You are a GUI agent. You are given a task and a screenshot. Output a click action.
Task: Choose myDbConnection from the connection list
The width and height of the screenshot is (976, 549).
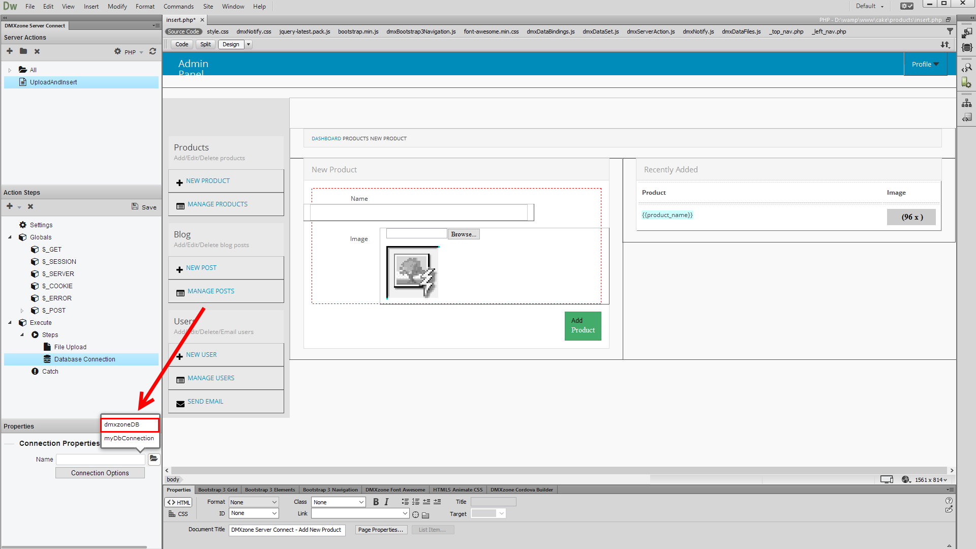point(130,438)
